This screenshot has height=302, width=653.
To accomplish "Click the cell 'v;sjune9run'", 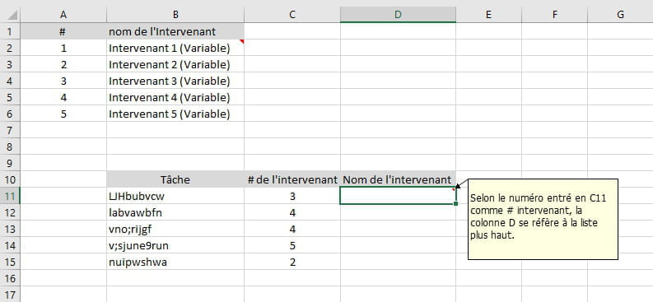I will click(x=175, y=245).
